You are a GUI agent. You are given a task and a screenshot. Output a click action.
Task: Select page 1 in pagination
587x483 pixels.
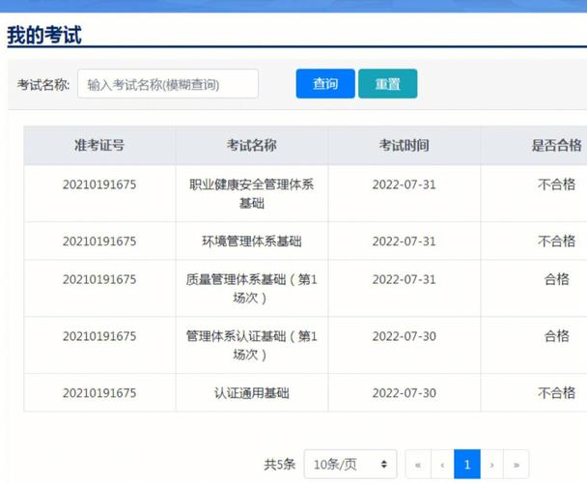(467, 465)
